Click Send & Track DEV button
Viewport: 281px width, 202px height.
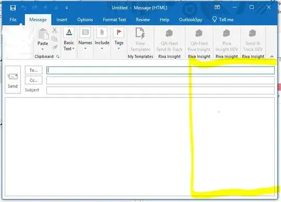[x=253, y=41]
